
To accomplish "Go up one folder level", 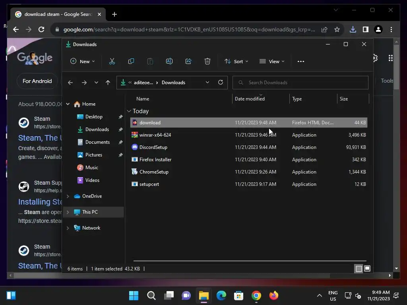I will (x=108, y=83).
